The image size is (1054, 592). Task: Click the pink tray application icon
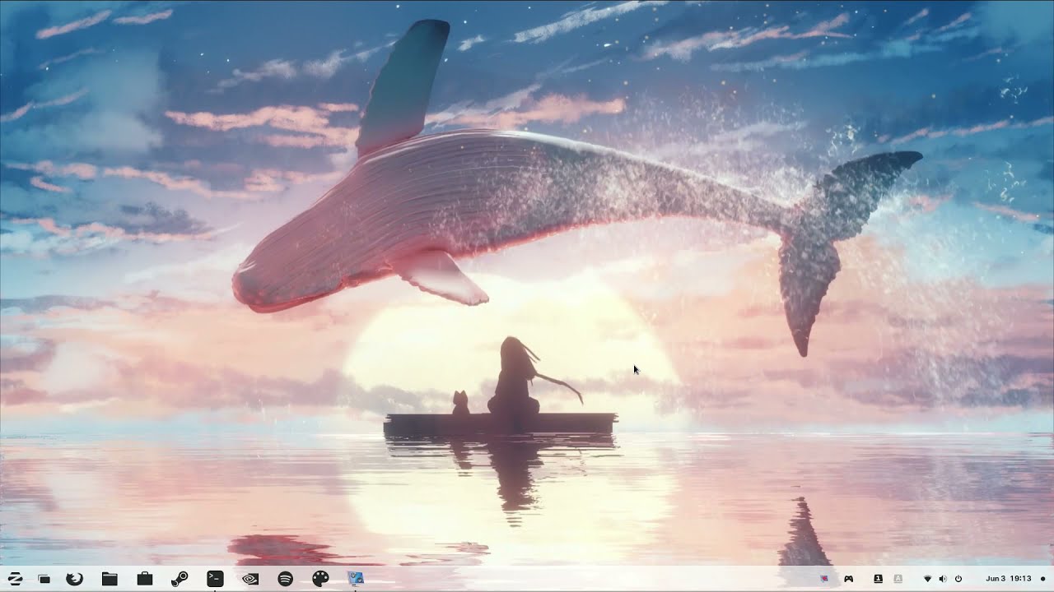(824, 579)
